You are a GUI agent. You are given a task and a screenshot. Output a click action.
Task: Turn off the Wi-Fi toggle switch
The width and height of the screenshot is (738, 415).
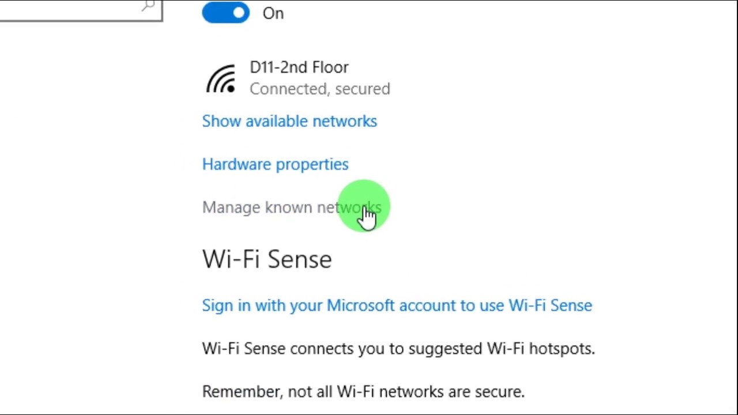coord(225,13)
